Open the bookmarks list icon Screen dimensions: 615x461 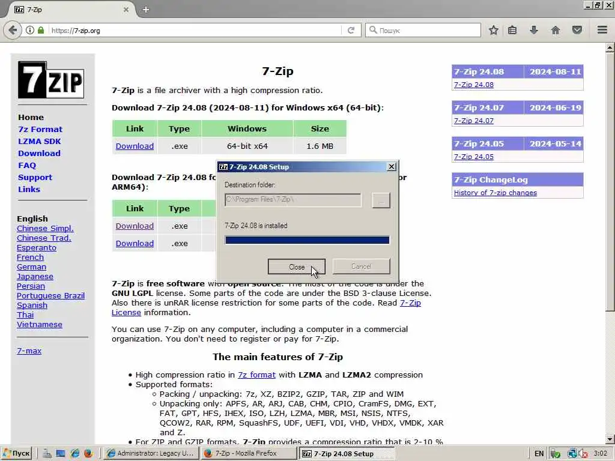(512, 30)
